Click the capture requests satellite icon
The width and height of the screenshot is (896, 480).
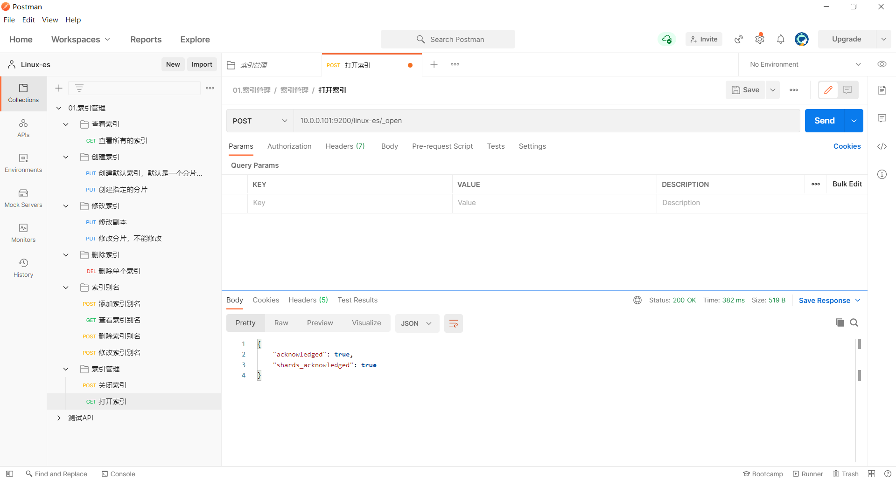739,39
